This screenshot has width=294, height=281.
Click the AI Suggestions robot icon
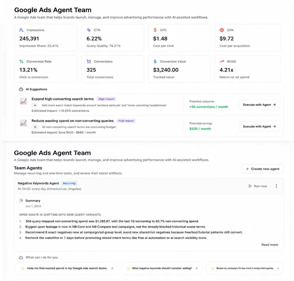(x=21, y=89)
